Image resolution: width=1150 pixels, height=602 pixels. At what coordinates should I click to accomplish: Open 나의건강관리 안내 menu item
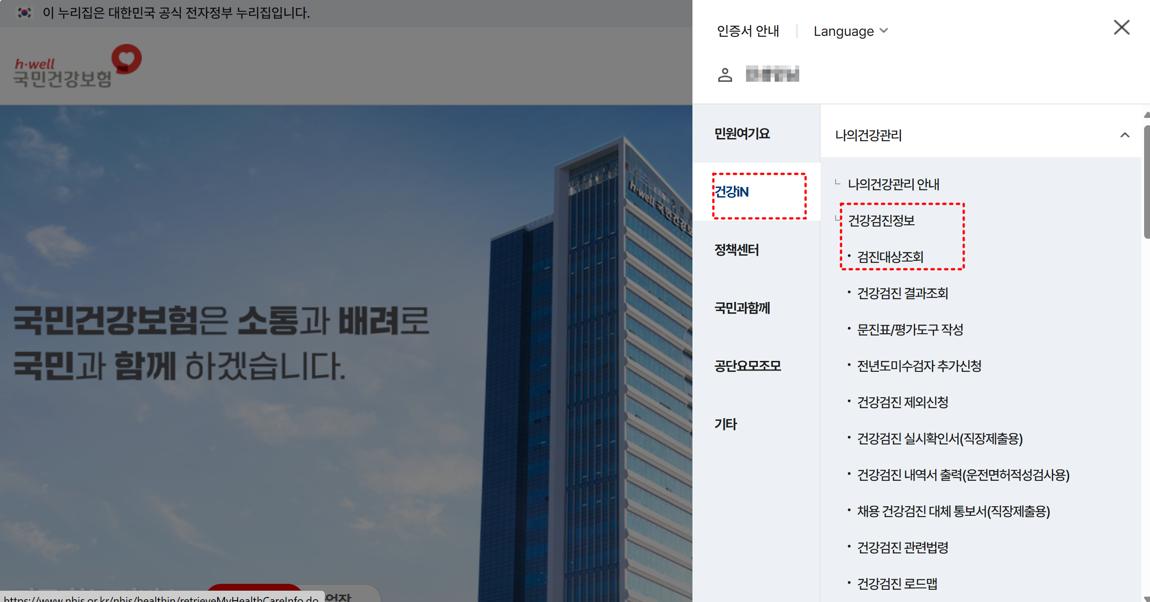[893, 185]
